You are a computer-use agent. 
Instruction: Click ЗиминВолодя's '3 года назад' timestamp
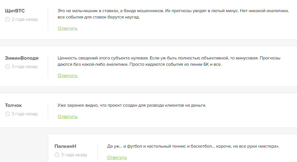pos(24,67)
